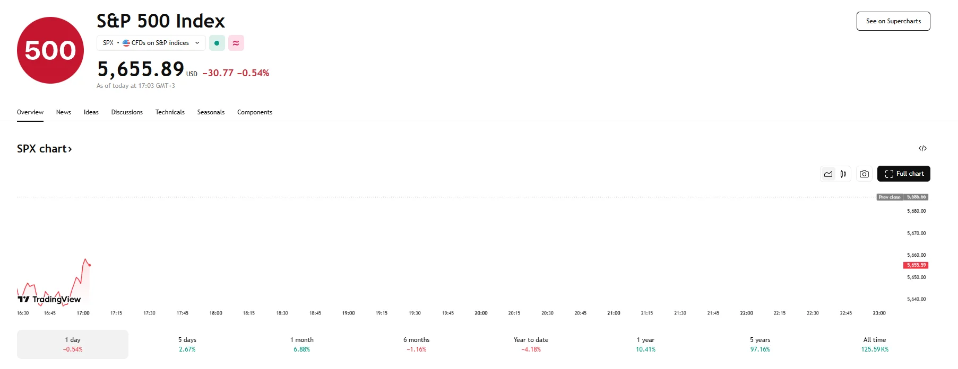The width and height of the screenshot is (958, 369).
Task: Click the green market open status icon
Action: (217, 43)
